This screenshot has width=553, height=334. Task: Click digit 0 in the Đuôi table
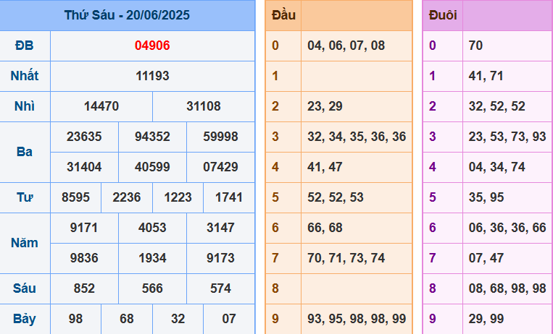433,46
